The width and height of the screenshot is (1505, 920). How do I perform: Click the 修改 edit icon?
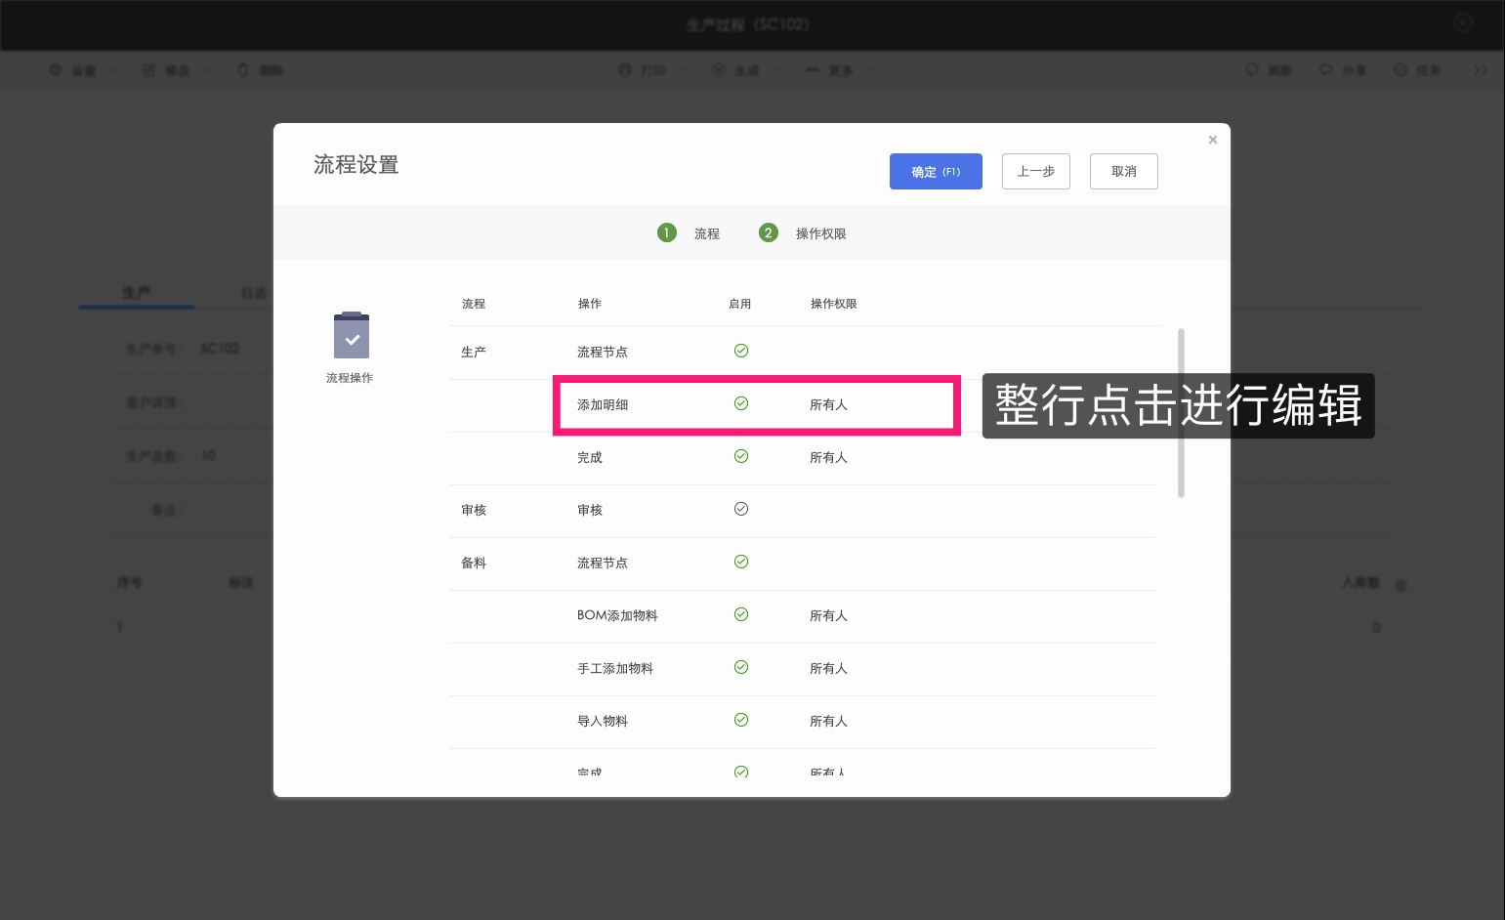[x=147, y=69]
